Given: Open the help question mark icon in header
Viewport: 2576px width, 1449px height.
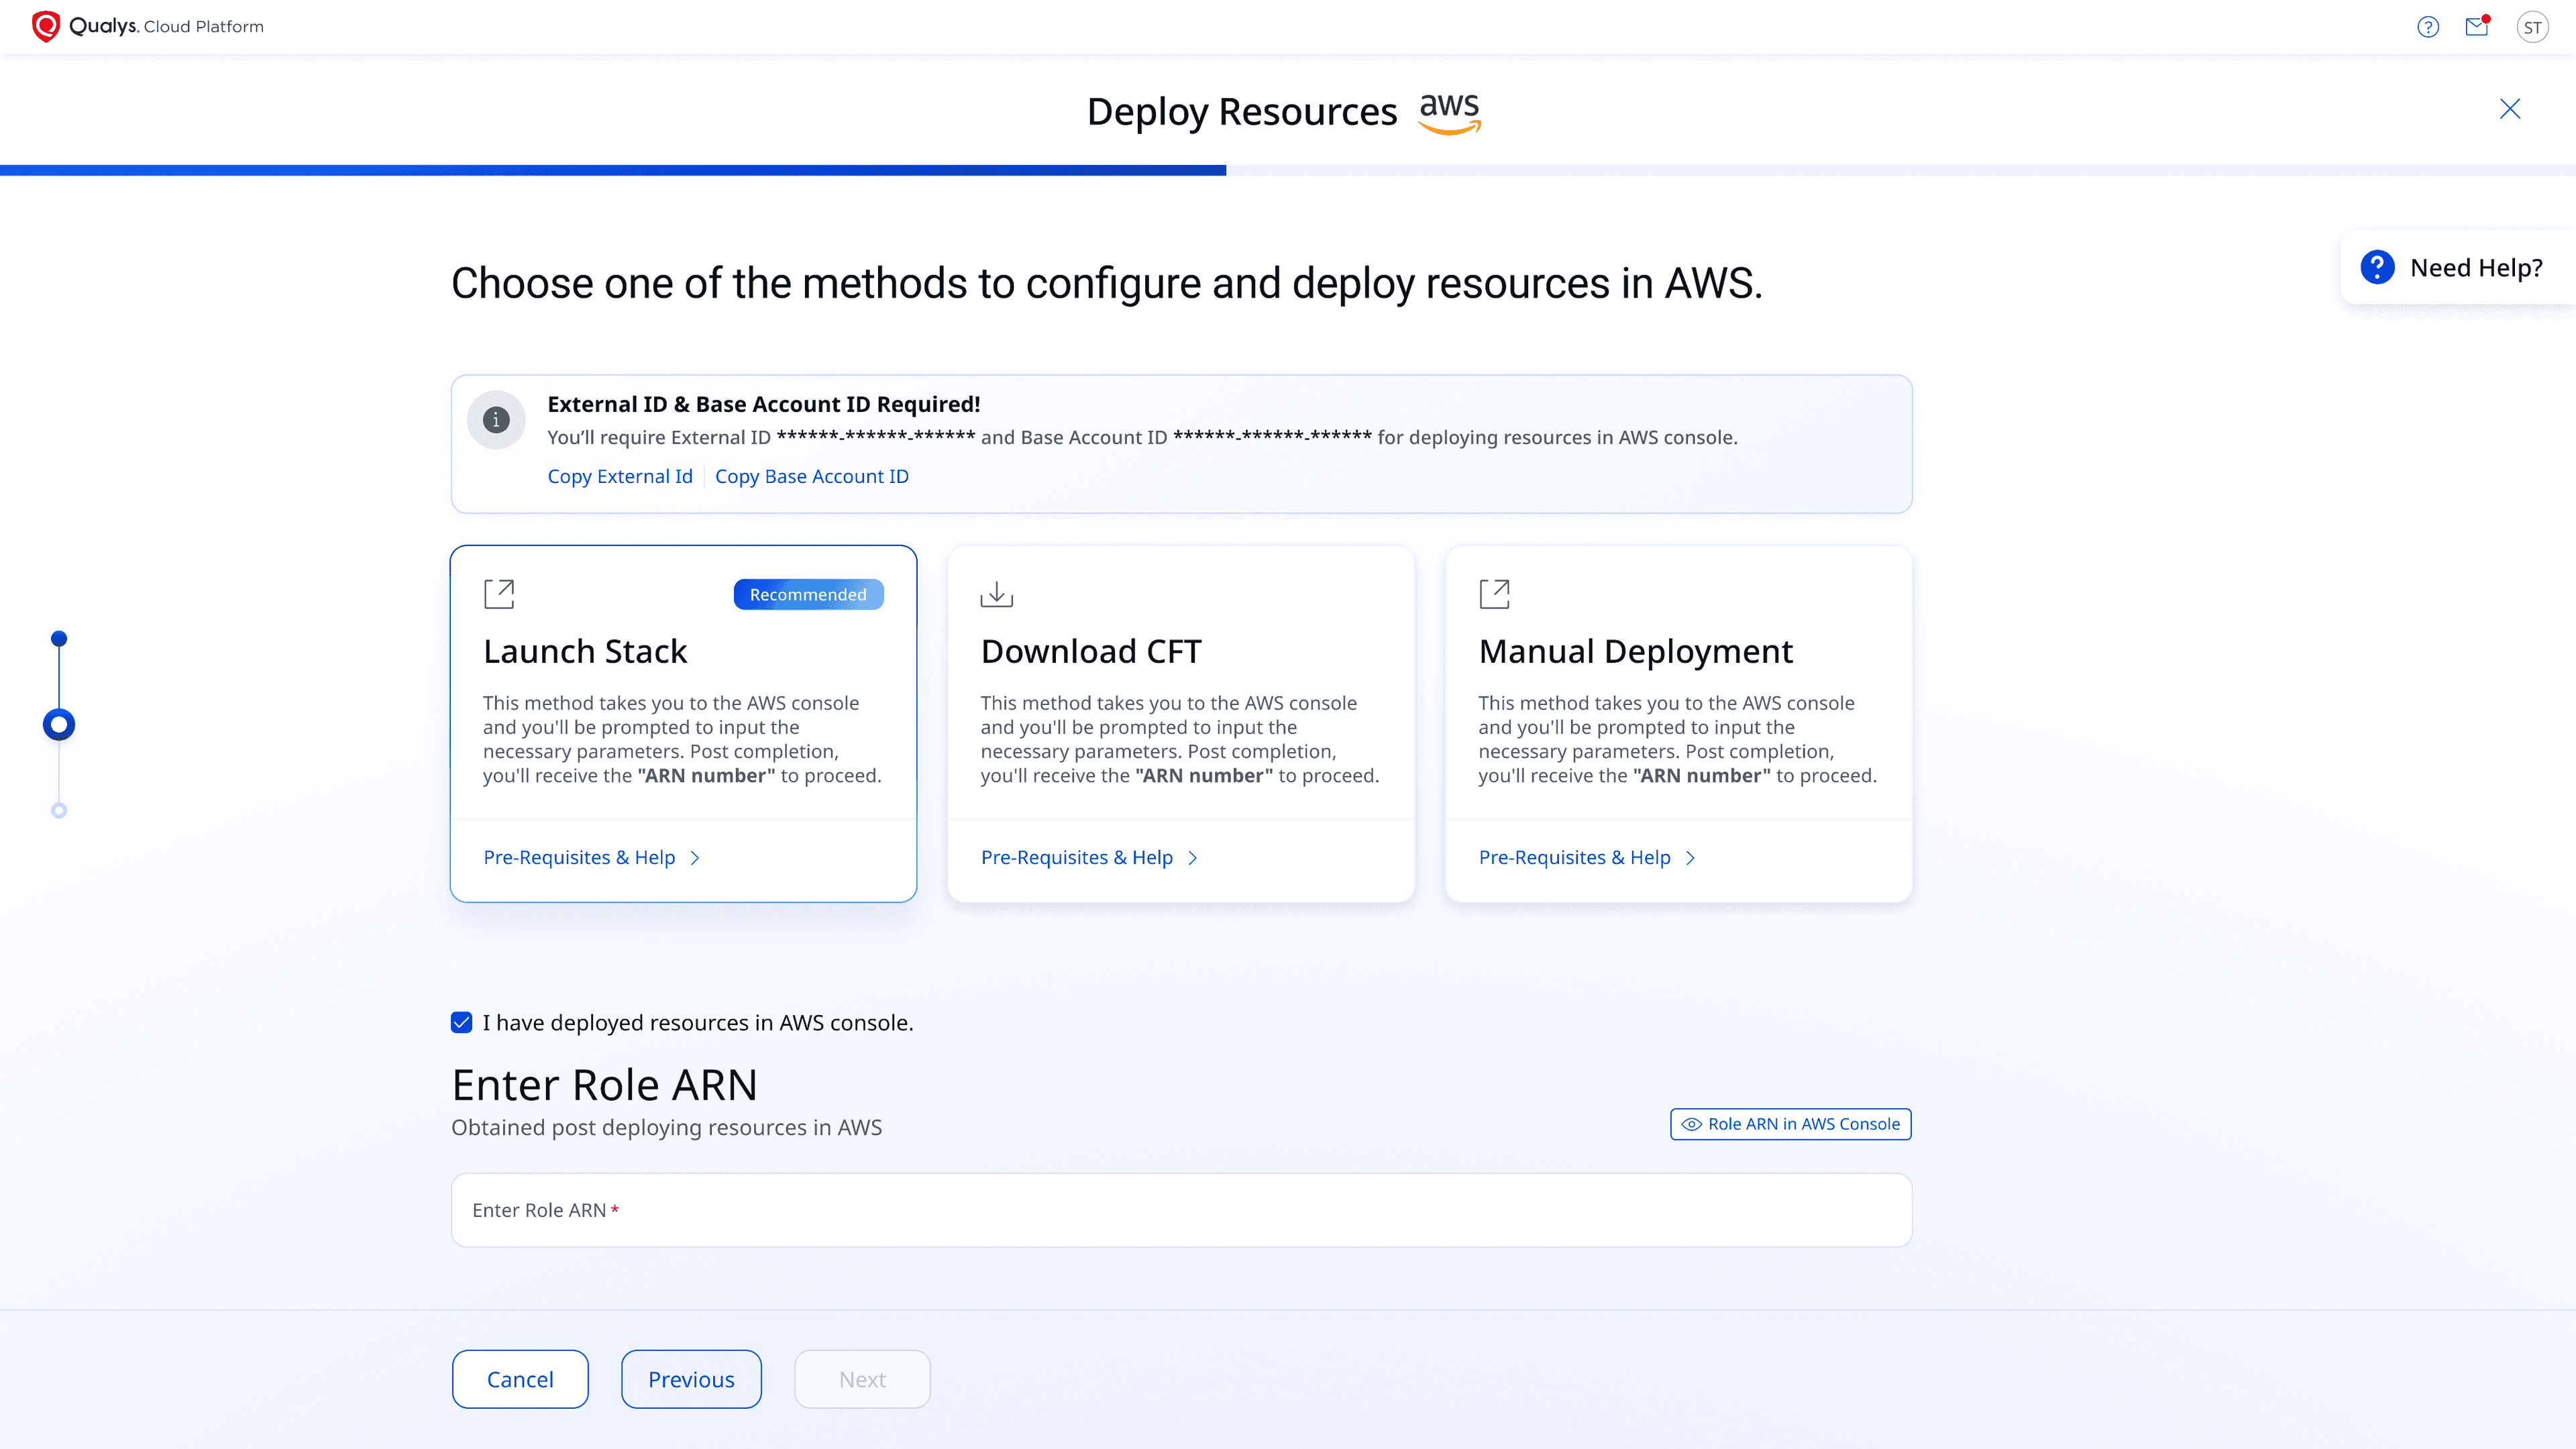Looking at the screenshot, I should [x=2428, y=27].
